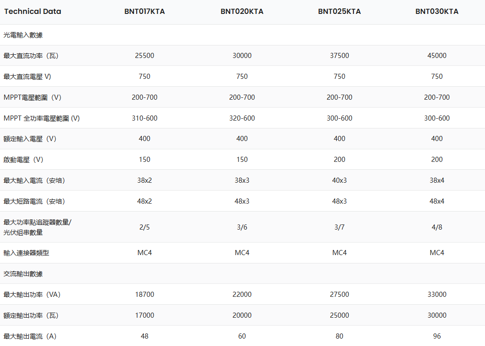Click the 40x3 max input current cell
The height and width of the screenshot is (346, 485).
coord(339,180)
